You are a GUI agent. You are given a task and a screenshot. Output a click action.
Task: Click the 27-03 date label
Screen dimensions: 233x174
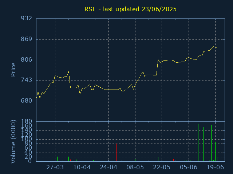click(x=55, y=167)
